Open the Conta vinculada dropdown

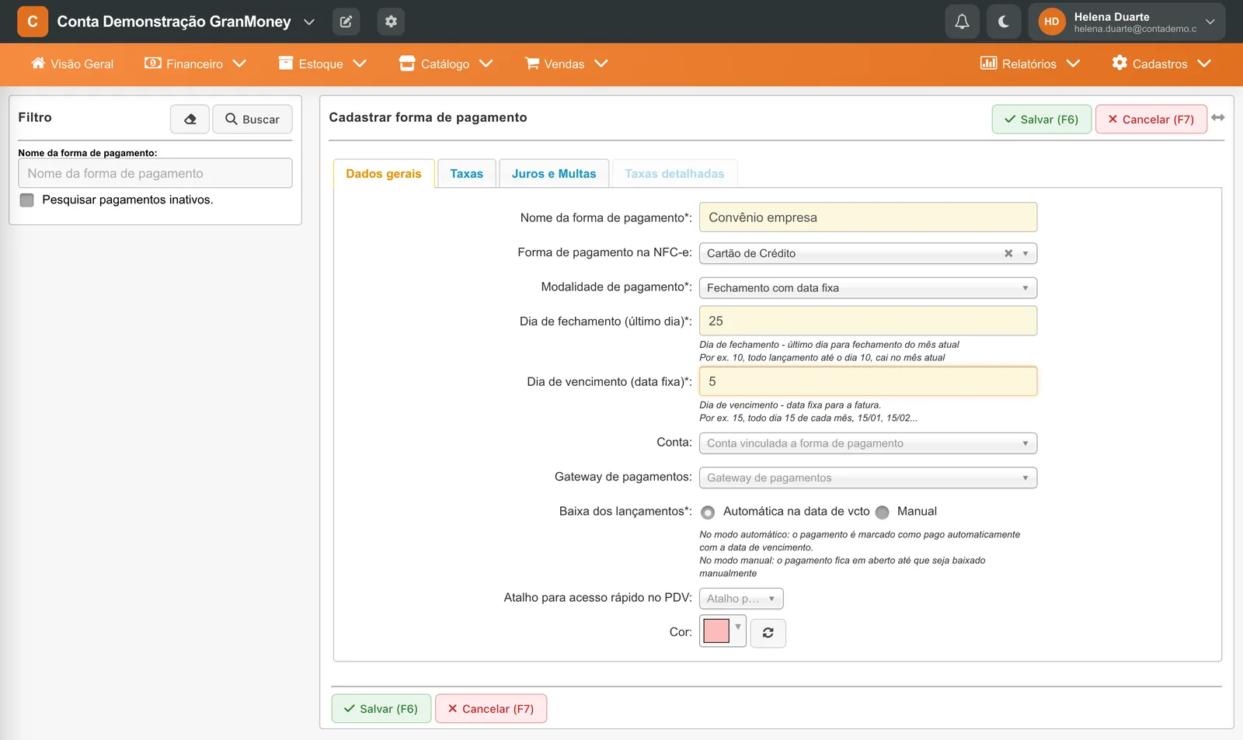point(869,443)
